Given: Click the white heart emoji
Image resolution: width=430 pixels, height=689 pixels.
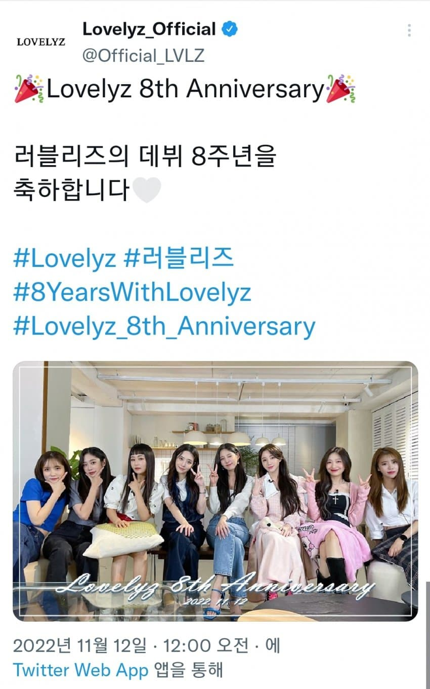Looking at the screenshot, I should point(146,190).
